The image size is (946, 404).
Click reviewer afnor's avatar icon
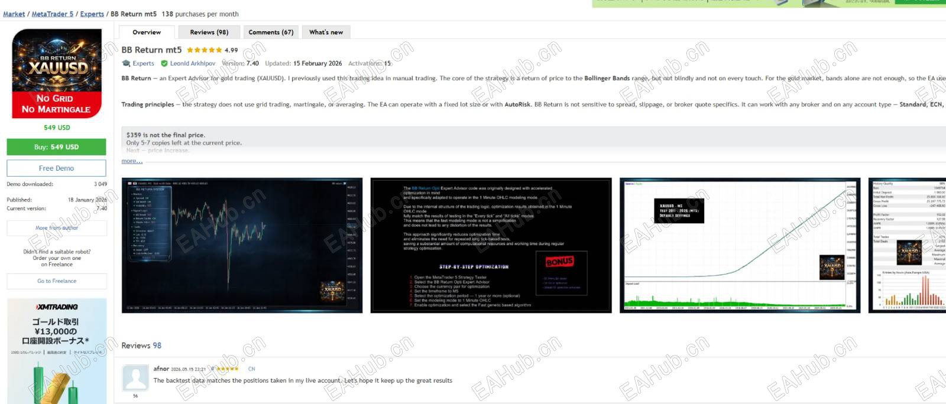(135, 378)
